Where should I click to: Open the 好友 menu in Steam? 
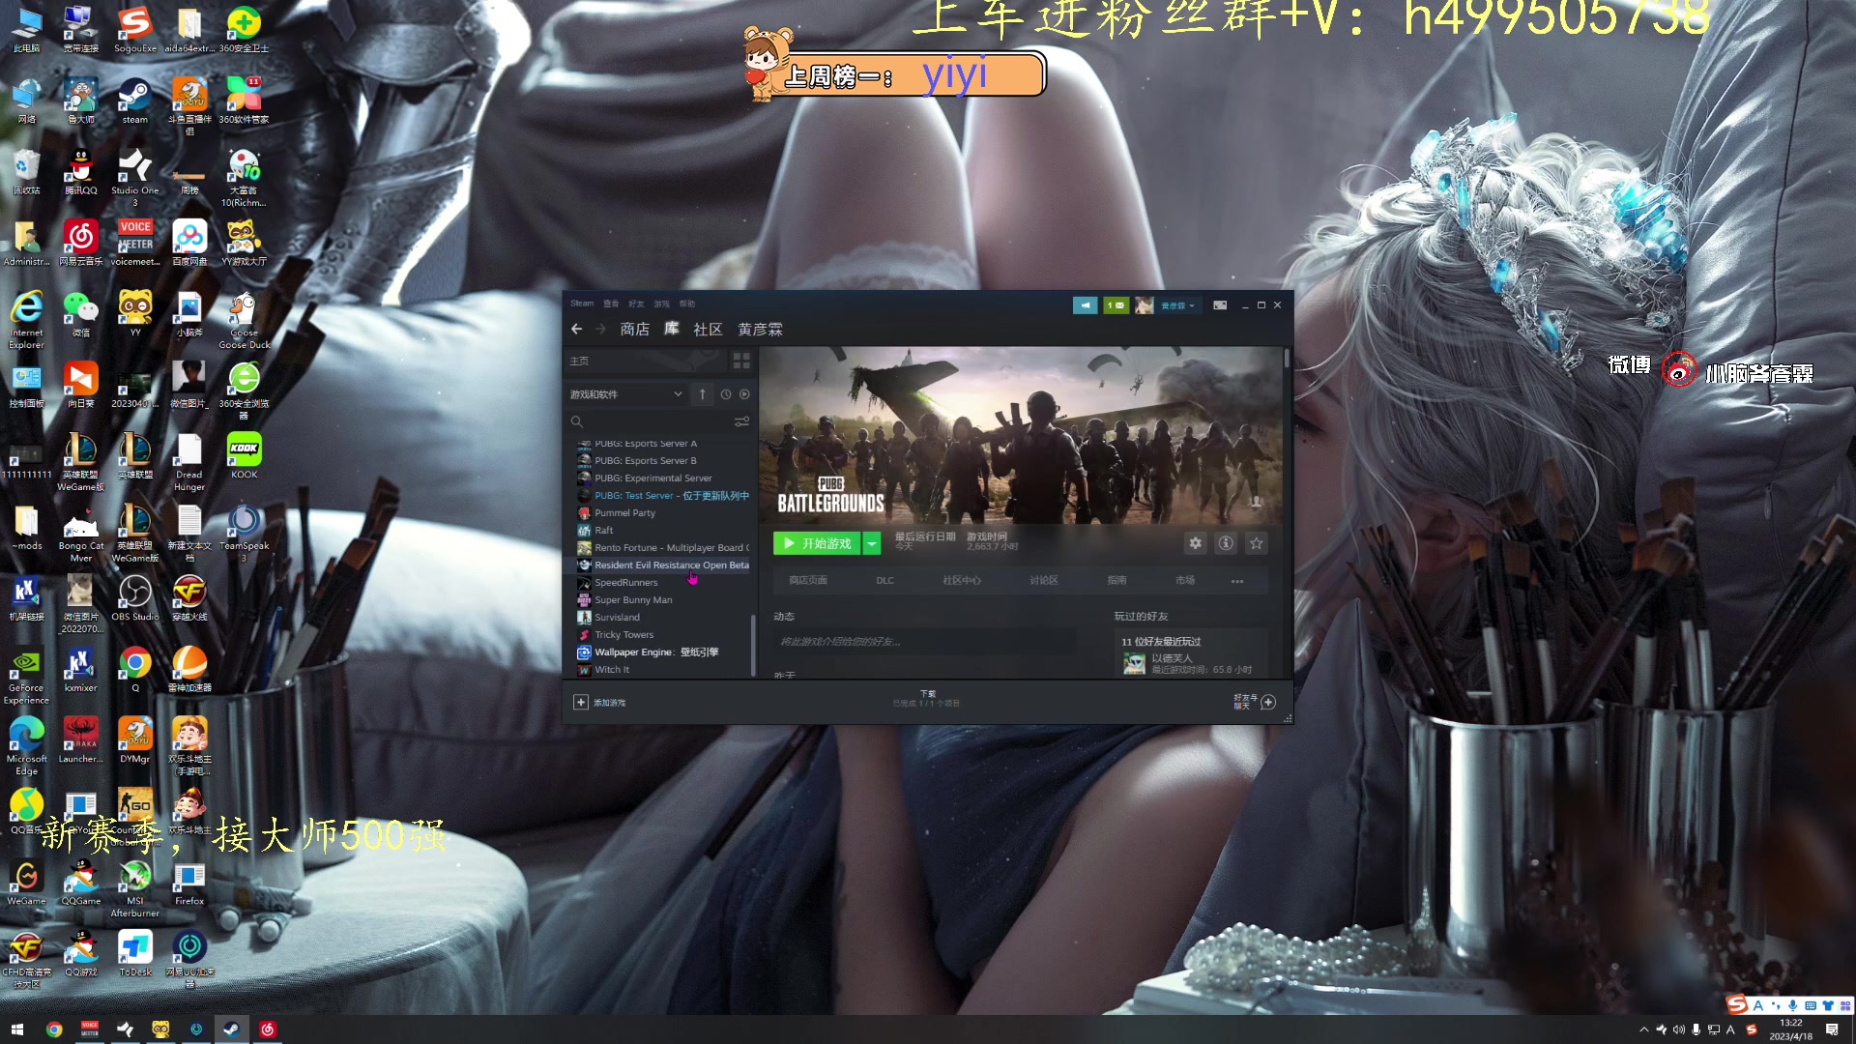(x=636, y=304)
